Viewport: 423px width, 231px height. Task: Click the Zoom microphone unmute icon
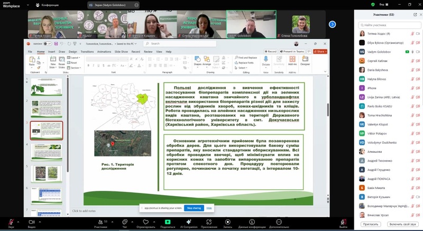[x=10, y=221]
